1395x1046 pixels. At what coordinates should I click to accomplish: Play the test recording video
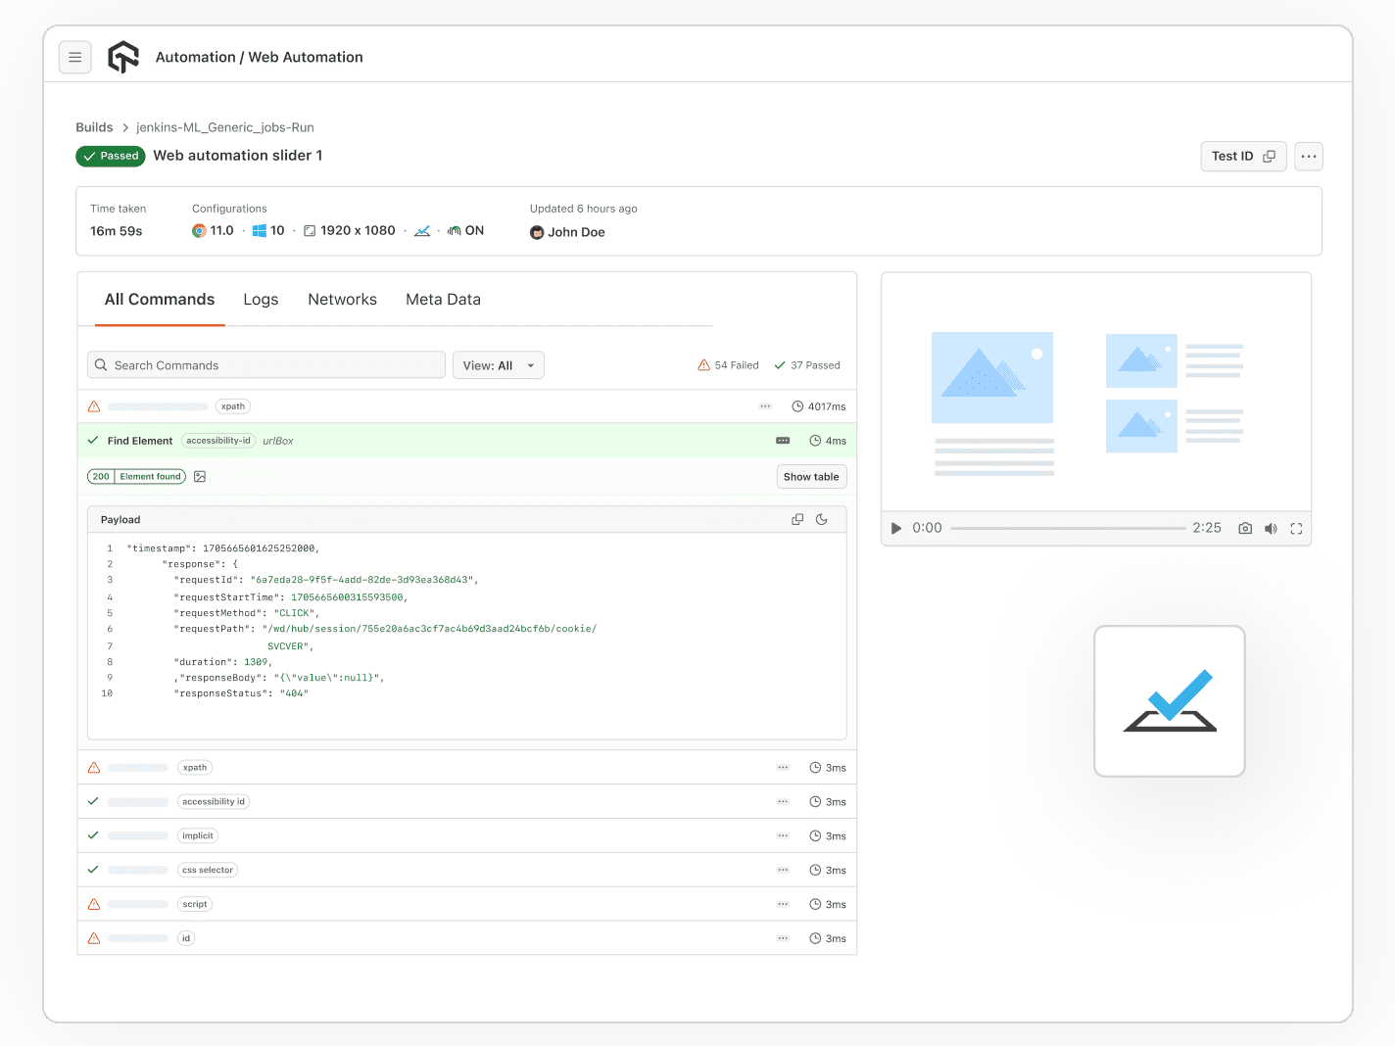click(894, 528)
